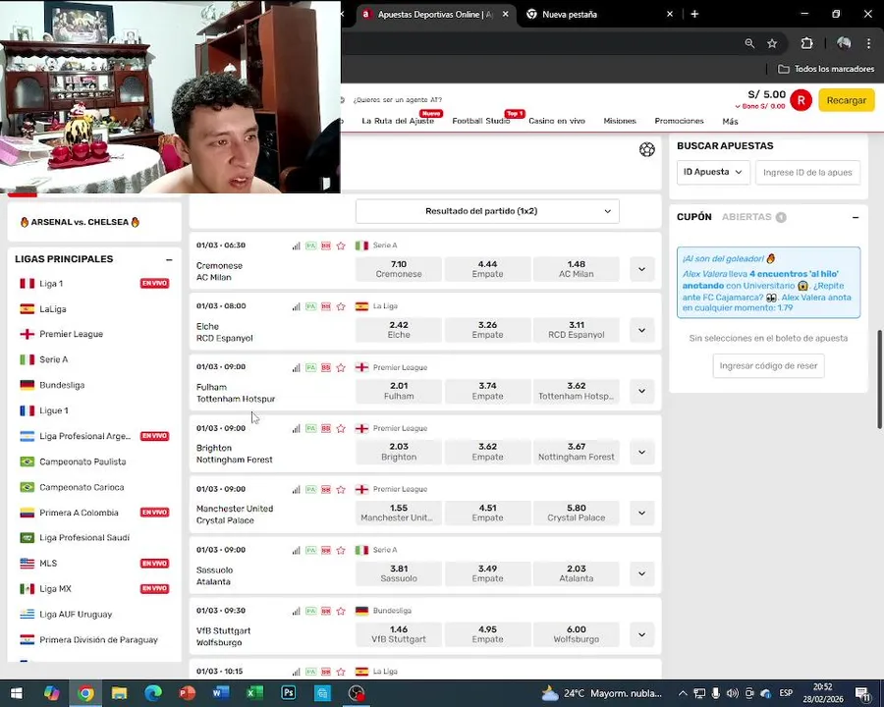Open the Arsenal vs. Chelsea promo link

point(81,222)
